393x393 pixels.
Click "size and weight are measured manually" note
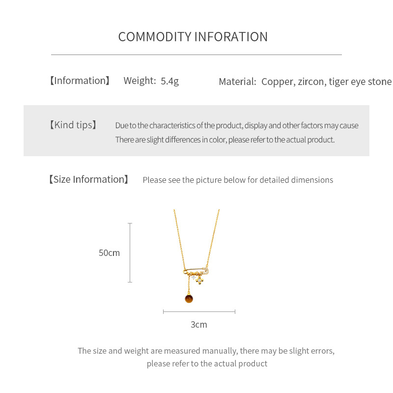206,351
